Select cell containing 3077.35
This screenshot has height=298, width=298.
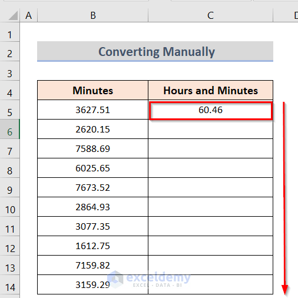tap(93, 226)
